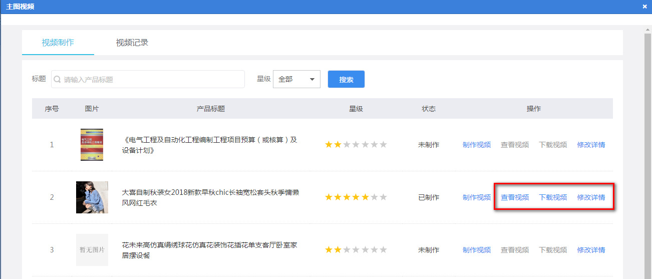This screenshot has width=652, height=279.
Task: Select the 视频制作 tab
Action: [x=58, y=43]
